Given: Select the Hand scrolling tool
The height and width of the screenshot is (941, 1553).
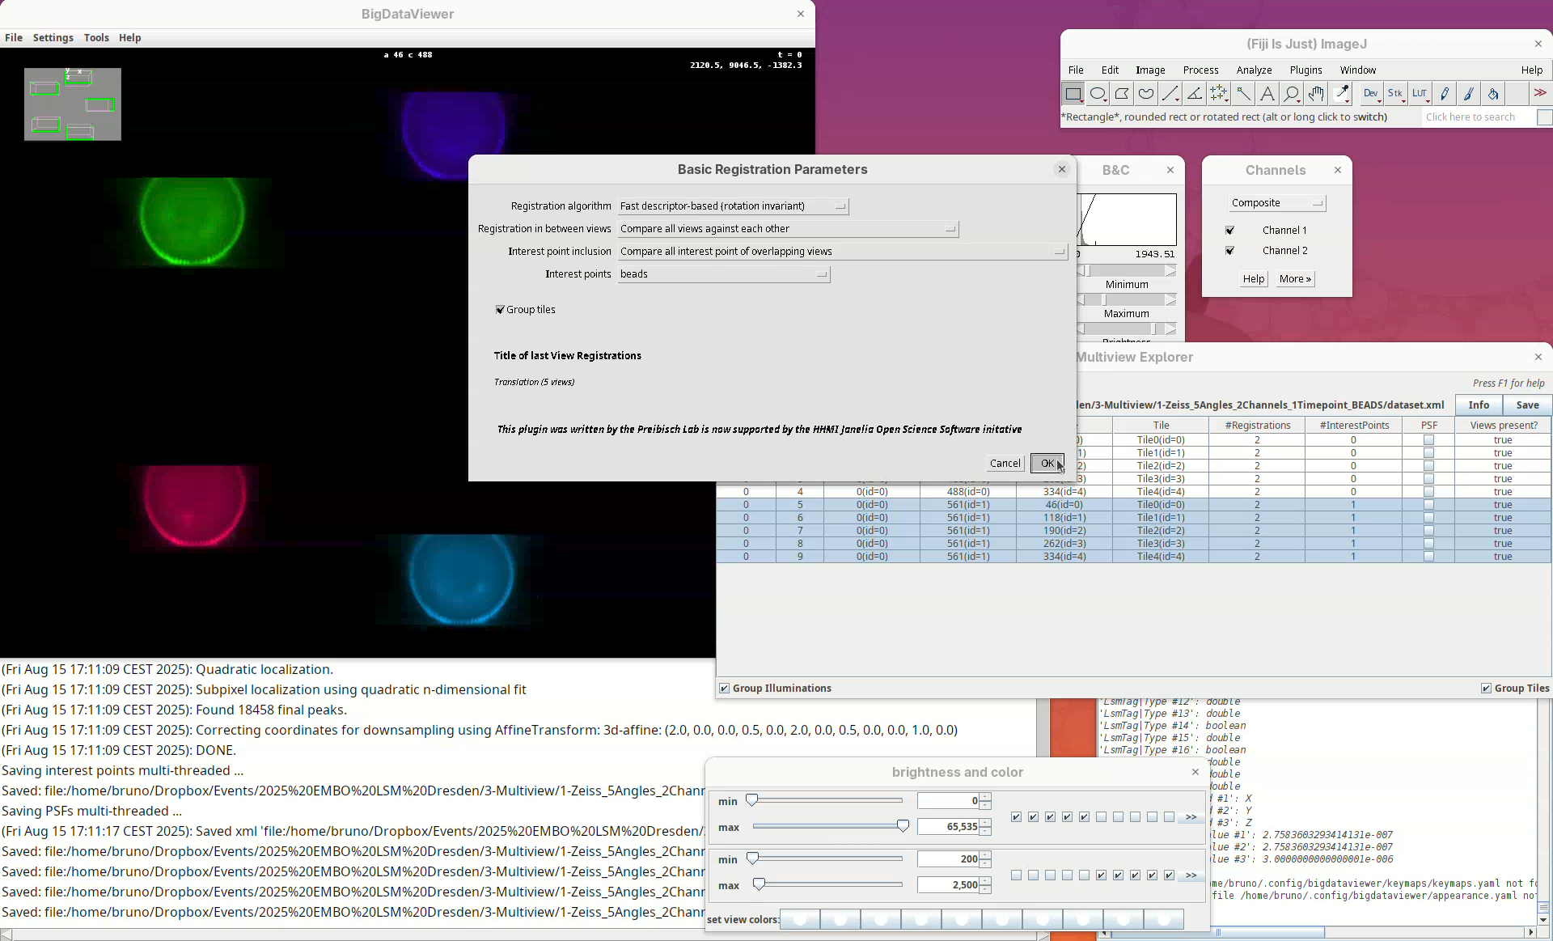Looking at the screenshot, I should [1316, 94].
